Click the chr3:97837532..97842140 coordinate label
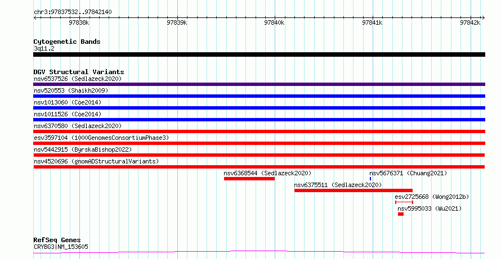The width and height of the screenshot is (501, 259). (x=73, y=12)
